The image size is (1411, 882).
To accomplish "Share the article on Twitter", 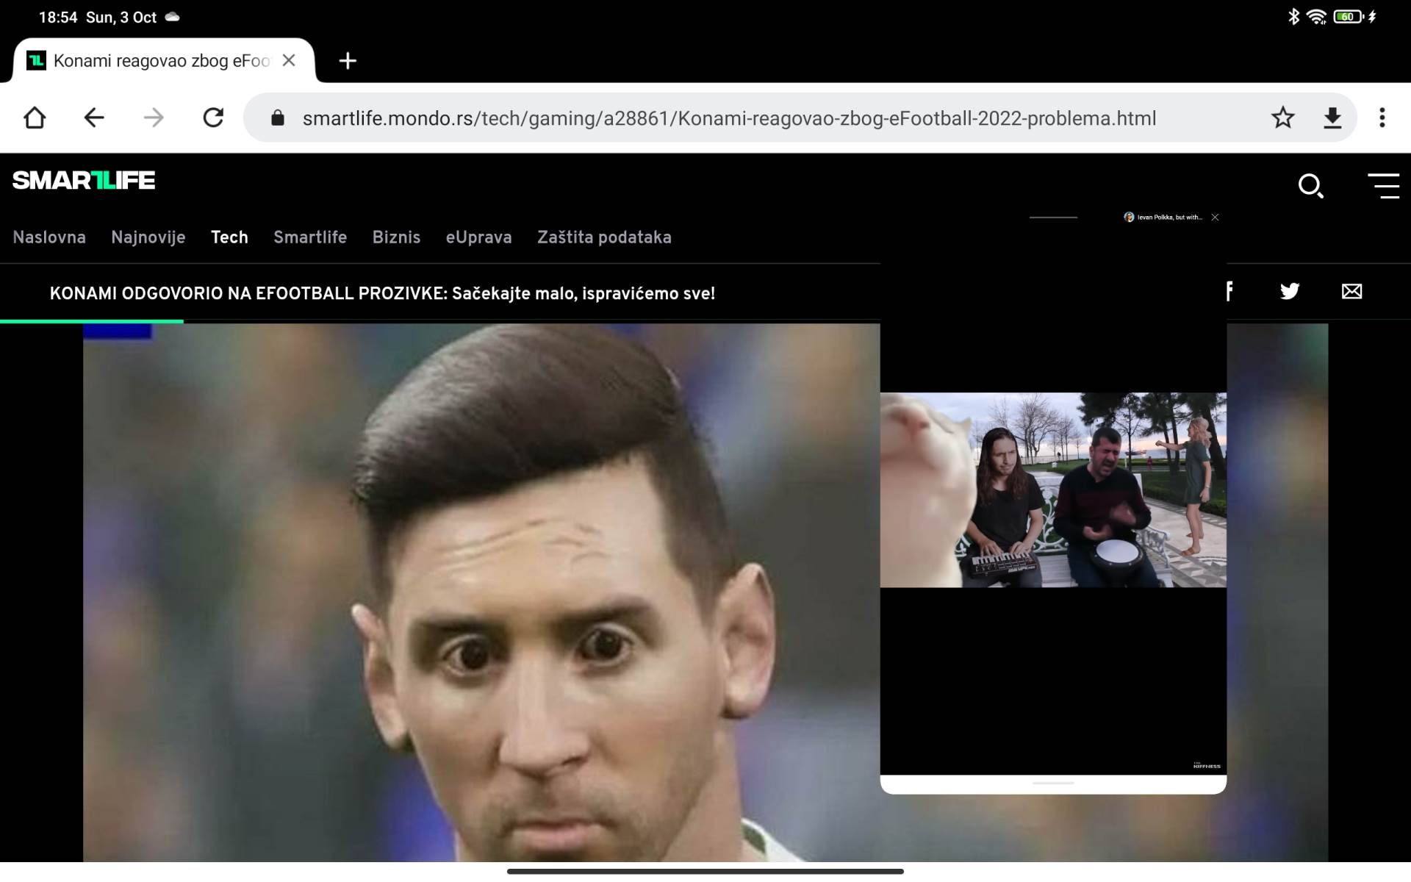I will pos(1290,292).
